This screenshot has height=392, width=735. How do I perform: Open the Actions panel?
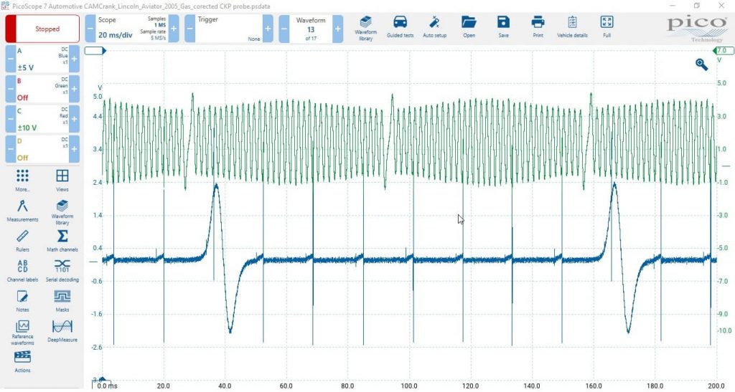(22, 360)
